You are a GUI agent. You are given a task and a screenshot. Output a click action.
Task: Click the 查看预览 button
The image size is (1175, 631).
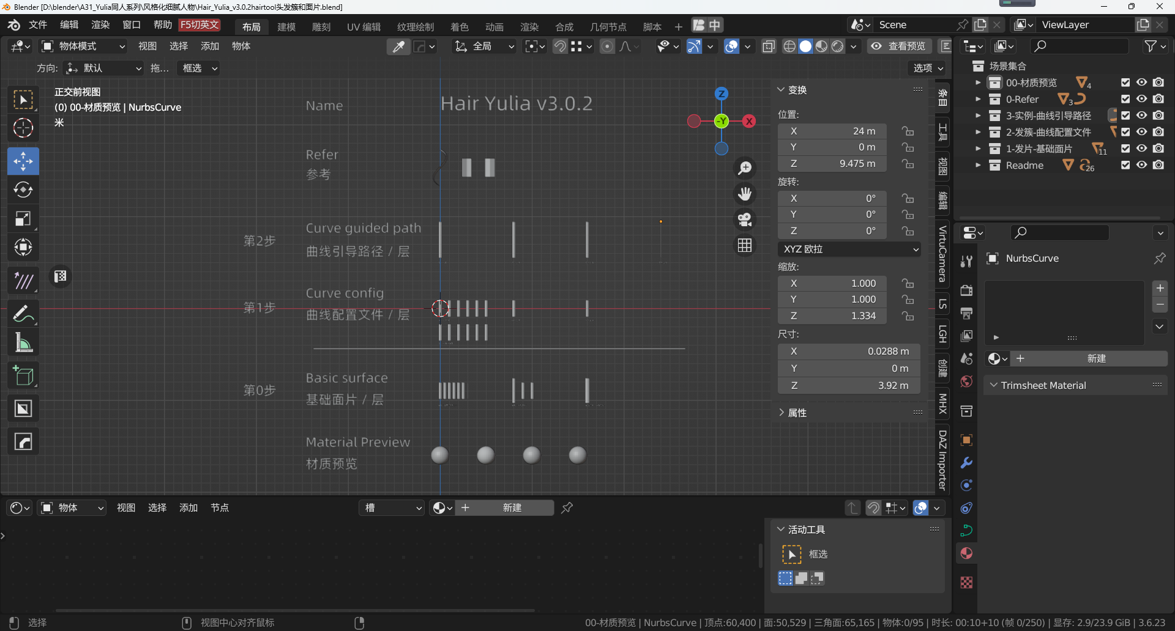point(899,46)
